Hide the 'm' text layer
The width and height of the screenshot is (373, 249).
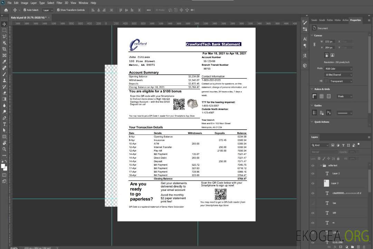(313, 223)
